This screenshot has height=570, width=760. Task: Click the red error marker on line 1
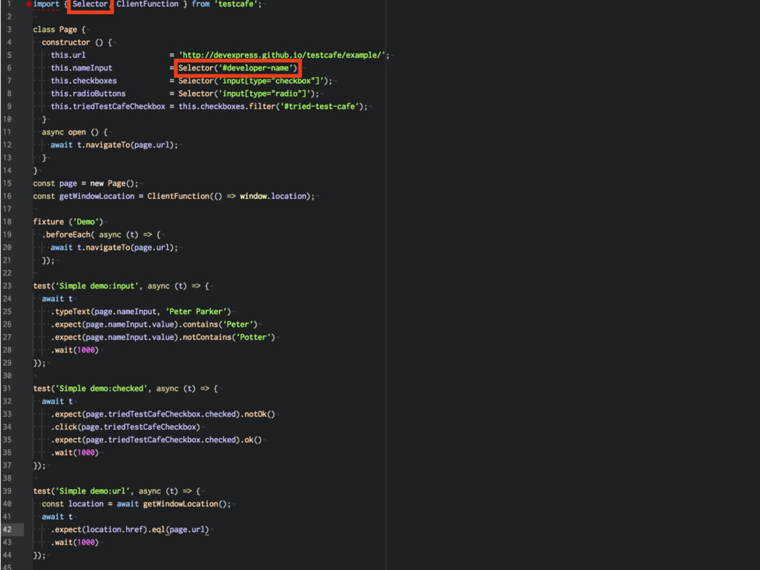[28, 4]
